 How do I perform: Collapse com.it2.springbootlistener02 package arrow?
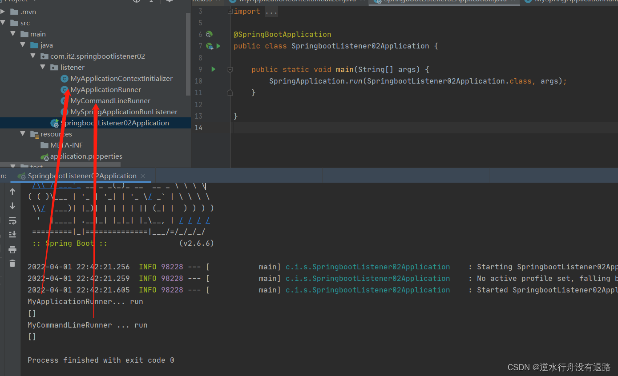(33, 56)
